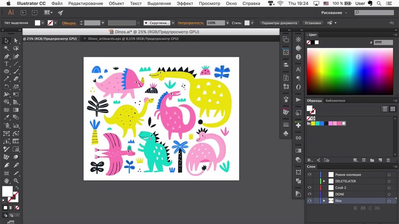
Task: Select the Type tool in toolbar
Action: pos(7,64)
